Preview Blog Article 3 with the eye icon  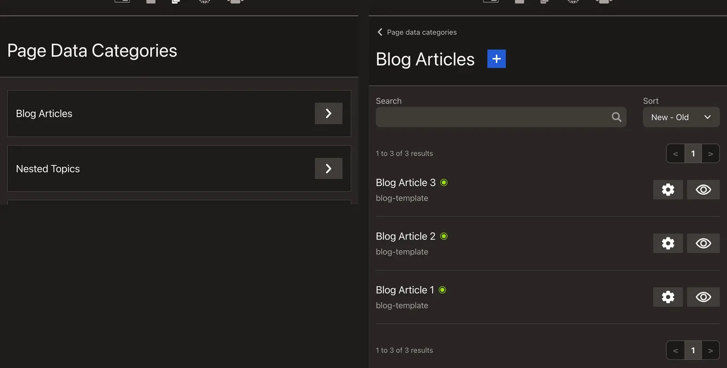tap(703, 190)
